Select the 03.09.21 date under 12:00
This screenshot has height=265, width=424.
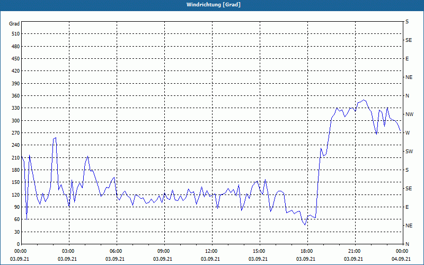pyautogui.click(x=210, y=259)
